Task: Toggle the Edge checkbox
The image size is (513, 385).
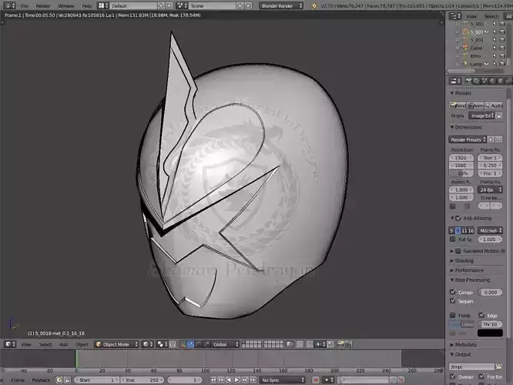Action: [x=481, y=315]
